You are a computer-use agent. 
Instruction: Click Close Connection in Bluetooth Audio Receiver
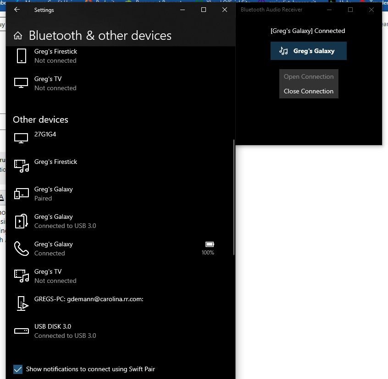pos(309,91)
